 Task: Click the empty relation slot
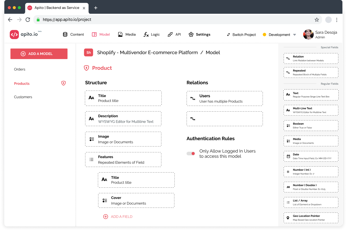(x=225, y=119)
